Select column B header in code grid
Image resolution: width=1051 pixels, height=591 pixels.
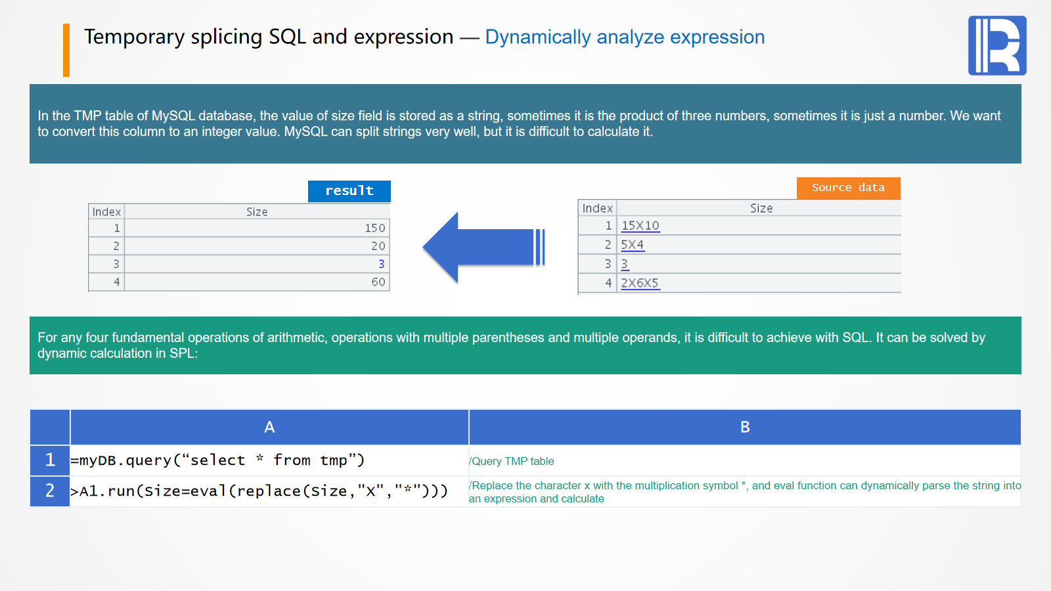(744, 427)
